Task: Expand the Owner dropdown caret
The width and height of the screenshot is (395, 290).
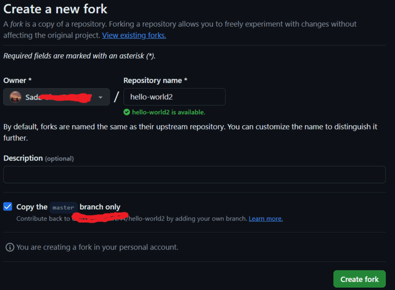Action: (x=100, y=98)
